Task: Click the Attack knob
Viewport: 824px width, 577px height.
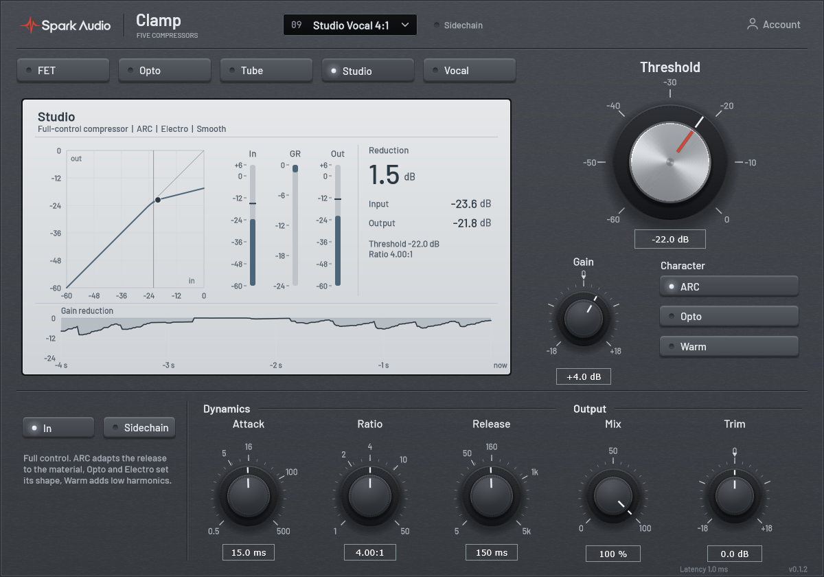Action: (249, 497)
